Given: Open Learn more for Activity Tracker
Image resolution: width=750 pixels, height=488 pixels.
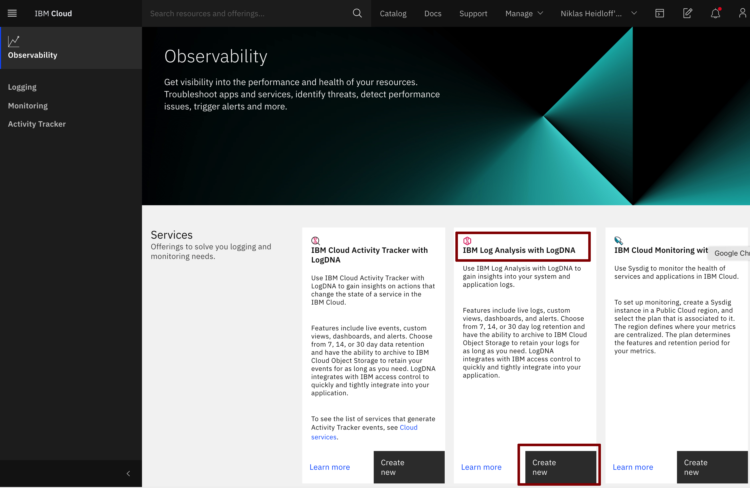Looking at the screenshot, I should coord(330,467).
